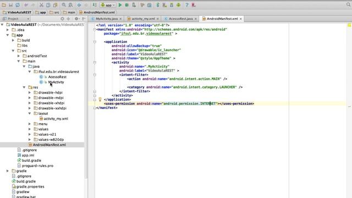Viewport: 352px width, 198px height.
Task: Save all files using the floppy disk icon
Action: tap(10, 5)
